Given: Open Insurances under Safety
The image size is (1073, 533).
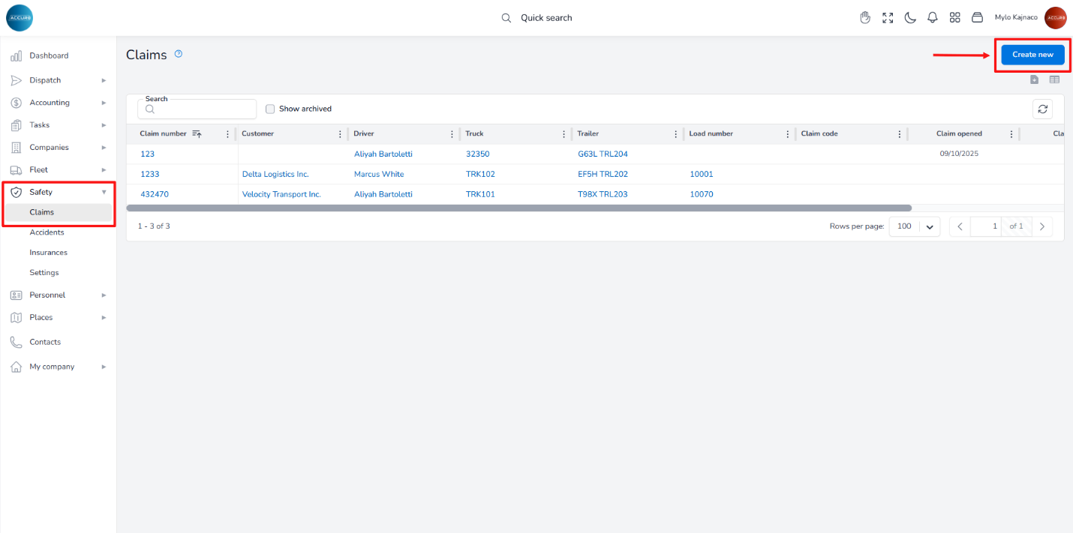Looking at the screenshot, I should click(x=48, y=253).
